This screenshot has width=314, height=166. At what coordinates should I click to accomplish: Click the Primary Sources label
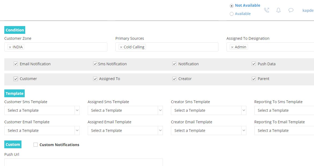(130, 38)
